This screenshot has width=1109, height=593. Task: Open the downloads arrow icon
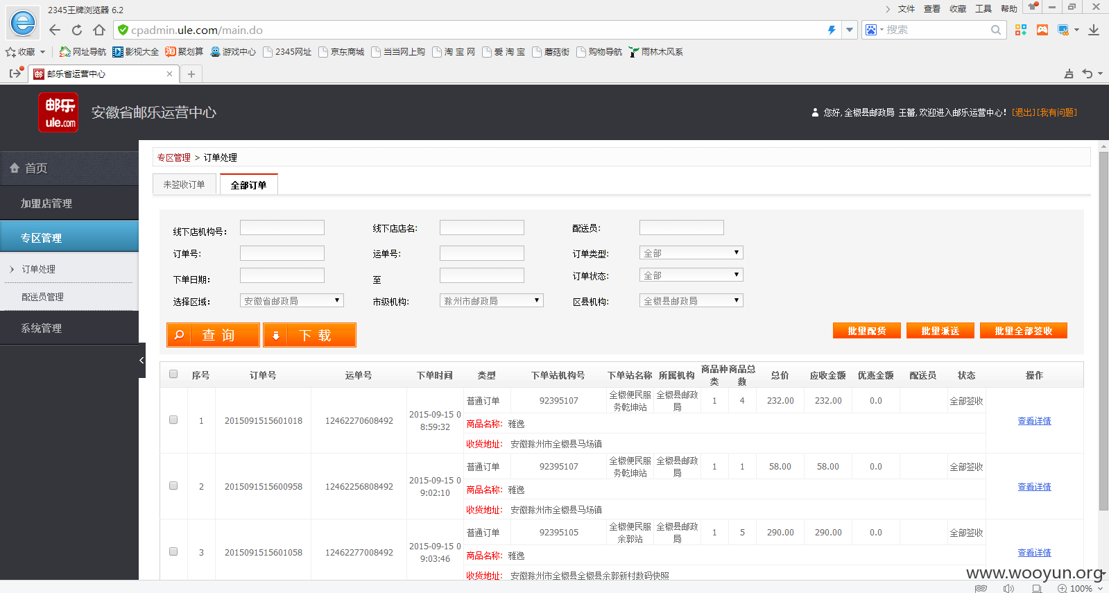tap(1094, 30)
